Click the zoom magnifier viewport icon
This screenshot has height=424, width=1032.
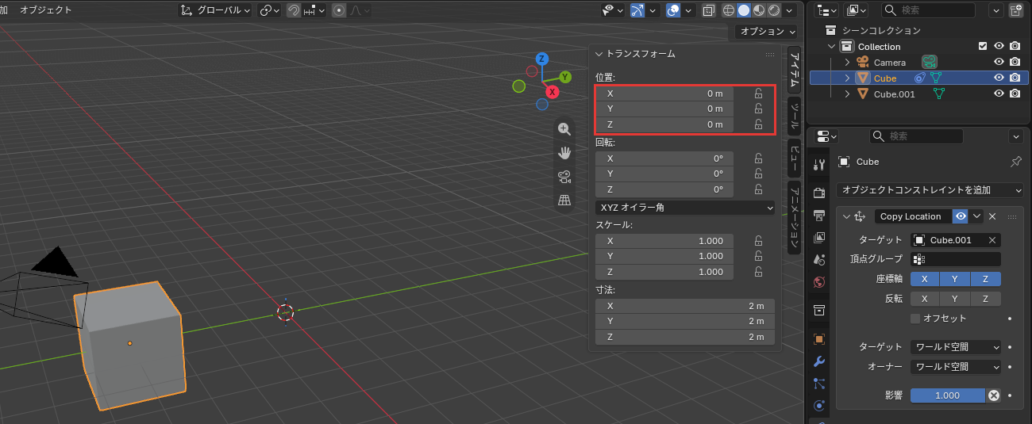pos(564,129)
